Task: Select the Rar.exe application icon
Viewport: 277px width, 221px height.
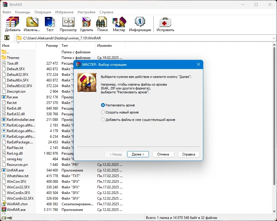Action: point(4,97)
